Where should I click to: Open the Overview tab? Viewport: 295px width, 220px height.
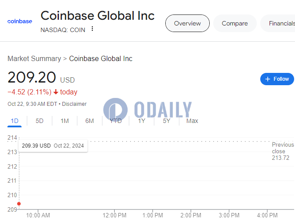(x=187, y=23)
